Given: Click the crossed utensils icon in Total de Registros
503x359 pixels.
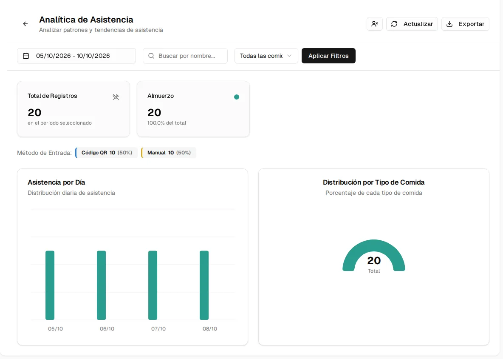Looking at the screenshot, I should pos(116,97).
